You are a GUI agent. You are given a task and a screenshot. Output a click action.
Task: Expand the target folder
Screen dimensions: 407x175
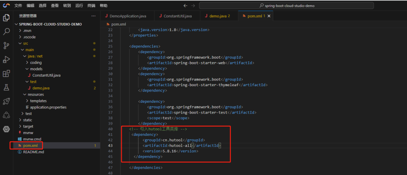point(57,126)
